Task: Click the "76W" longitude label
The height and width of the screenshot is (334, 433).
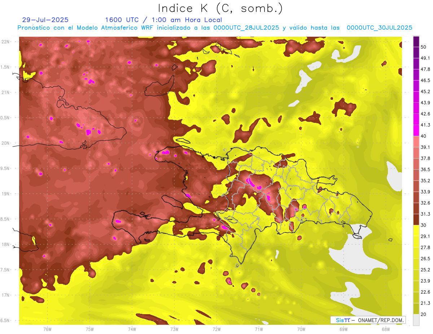Action: tap(47, 329)
